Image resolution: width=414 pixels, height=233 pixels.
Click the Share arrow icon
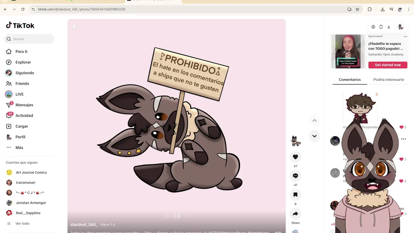coord(295,214)
